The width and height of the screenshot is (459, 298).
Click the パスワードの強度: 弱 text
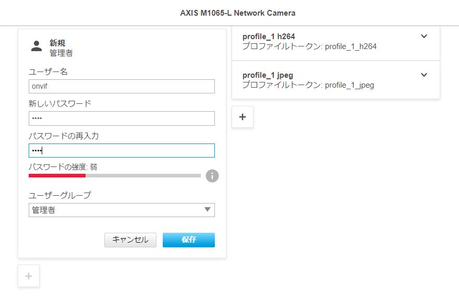click(63, 167)
